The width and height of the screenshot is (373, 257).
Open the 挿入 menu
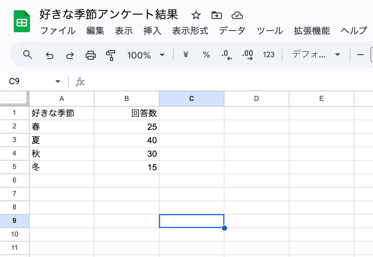point(152,31)
